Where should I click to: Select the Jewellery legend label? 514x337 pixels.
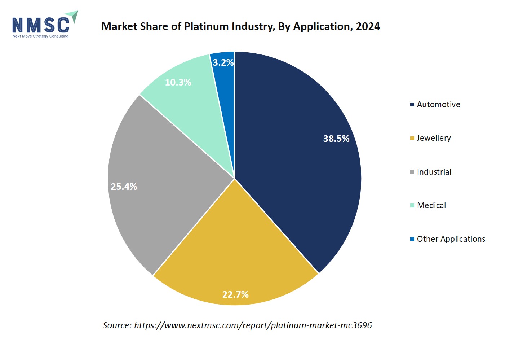point(434,138)
